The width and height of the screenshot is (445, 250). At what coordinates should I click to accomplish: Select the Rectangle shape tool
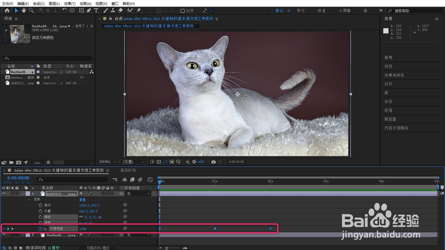coord(81,11)
